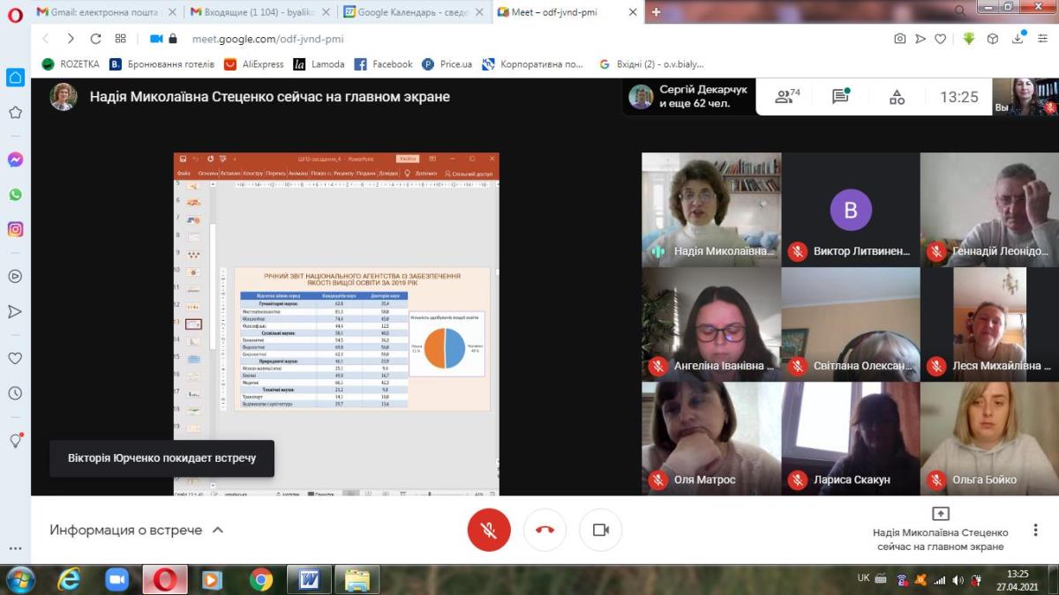Unmute the microphone in Meet
The image size is (1059, 595).
[488, 530]
